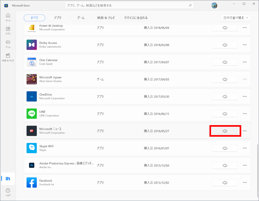The width and height of the screenshot is (259, 201).
Task: Click the library list vertical scrollbar
Action: pos(257,171)
